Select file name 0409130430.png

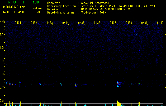point(13,7)
